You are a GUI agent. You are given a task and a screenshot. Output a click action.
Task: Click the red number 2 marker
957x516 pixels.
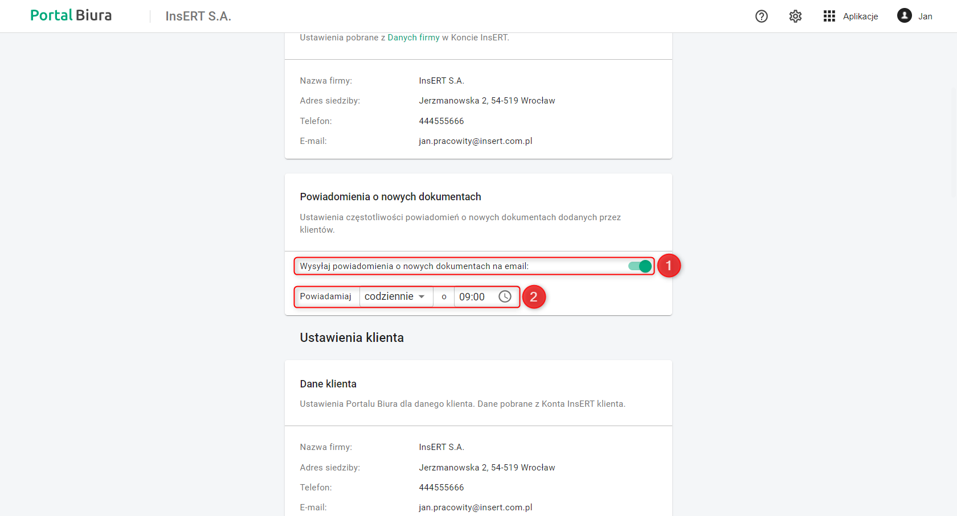534,297
